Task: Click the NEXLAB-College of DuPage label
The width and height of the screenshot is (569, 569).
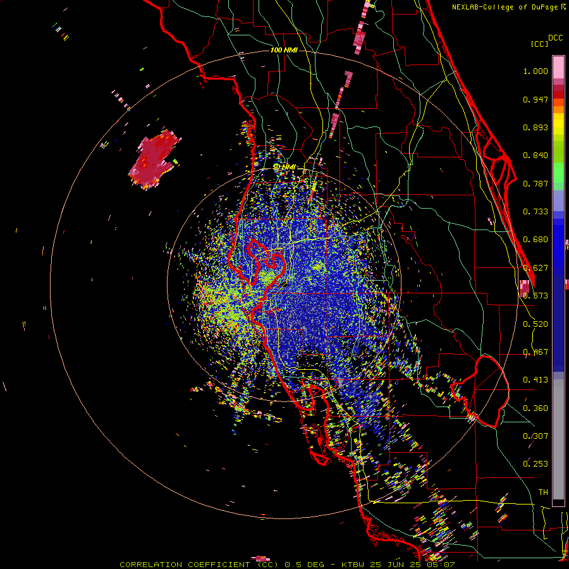Action: [506, 7]
